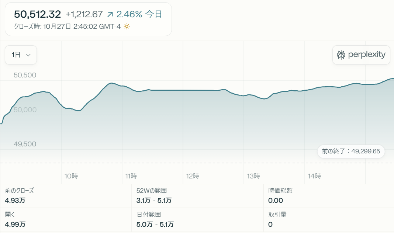
Task: Click the 2.46% percentage change
Action: point(129,14)
